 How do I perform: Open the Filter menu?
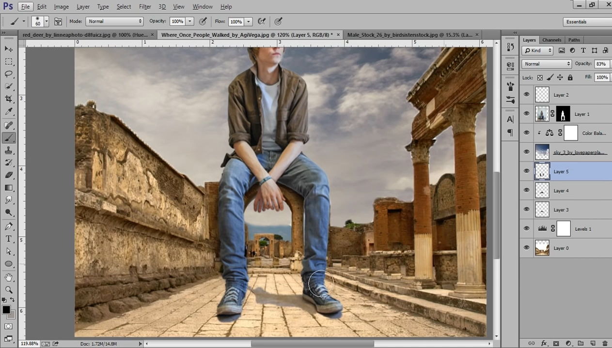pos(145,7)
